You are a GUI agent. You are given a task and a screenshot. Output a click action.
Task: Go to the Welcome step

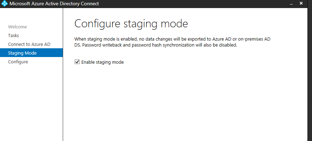click(18, 27)
